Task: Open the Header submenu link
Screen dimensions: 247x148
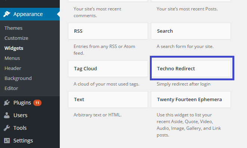Action: pyautogui.click(x=13, y=68)
